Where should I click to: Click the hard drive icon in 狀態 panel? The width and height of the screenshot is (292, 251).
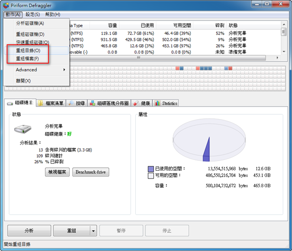click(x=23, y=129)
